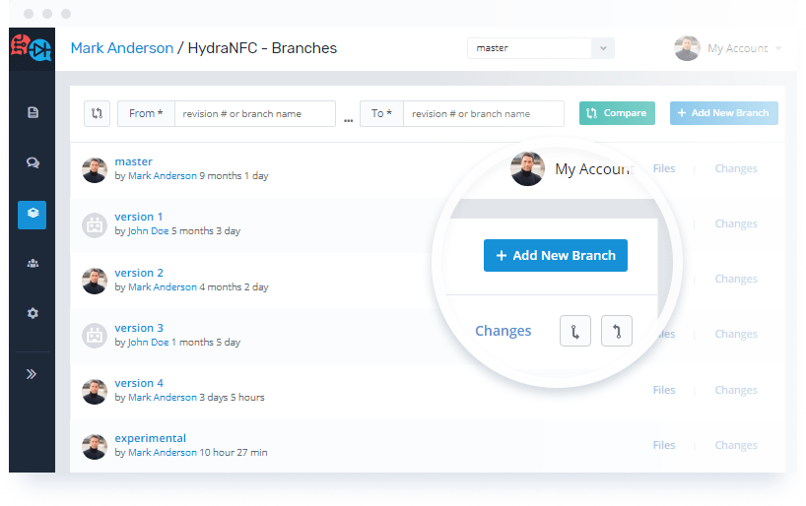Click Files link in experimental row
This screenshot has height=506, width=806.
pos(664,445)
